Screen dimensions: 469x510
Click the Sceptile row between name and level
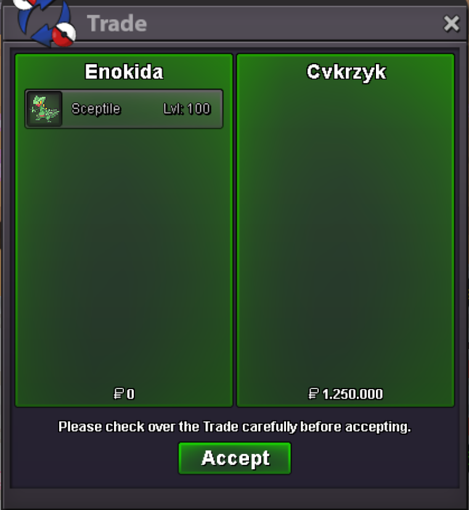(142, 109)
